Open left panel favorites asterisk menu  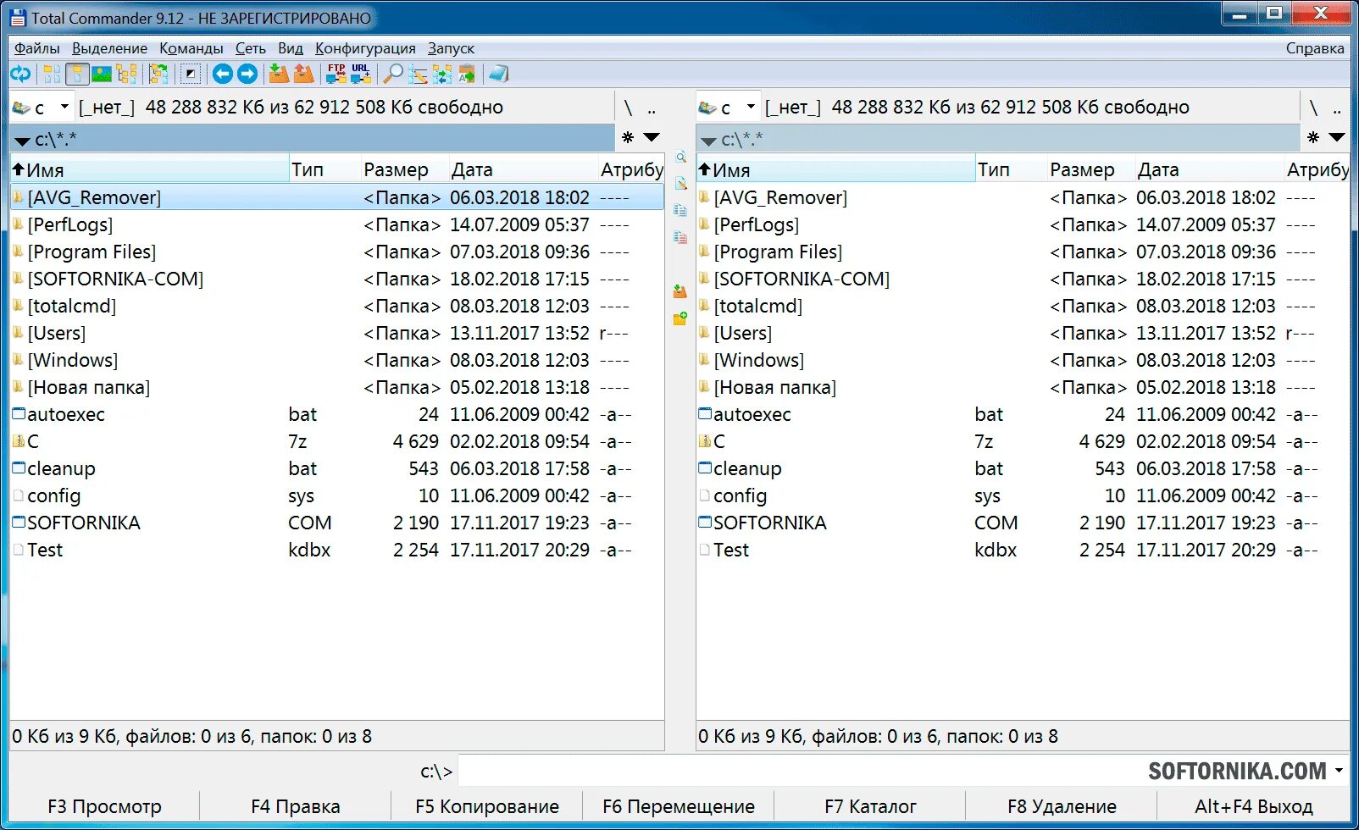point(628,137)
